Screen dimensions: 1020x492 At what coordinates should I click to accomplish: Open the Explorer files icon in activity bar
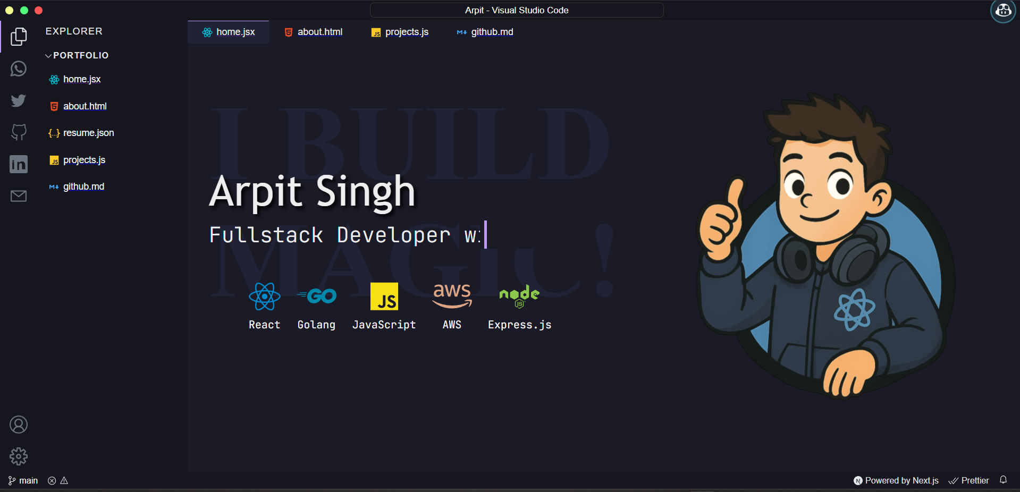click(x=19, y=37)
